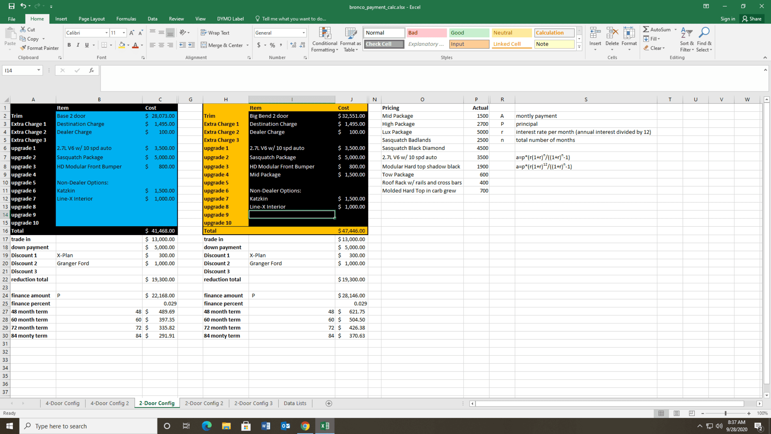Click Sign in

click(728, 19)
